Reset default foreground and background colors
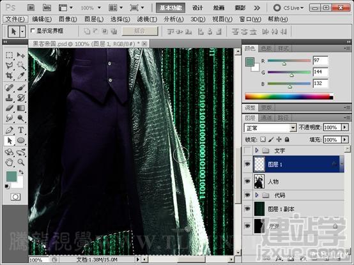Viewport: 354px width, 265px height. point(7,186)
